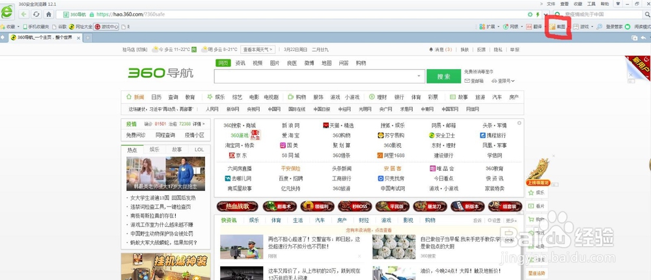
Task: Click the 网银 shield icon
Action: point(505,27)
